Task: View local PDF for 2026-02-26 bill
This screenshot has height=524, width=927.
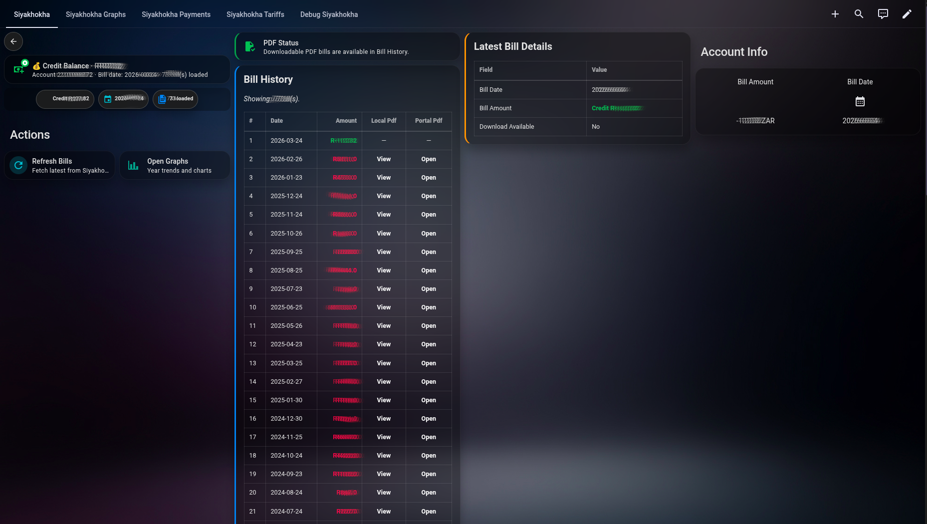Action: [x=384, y=159]
